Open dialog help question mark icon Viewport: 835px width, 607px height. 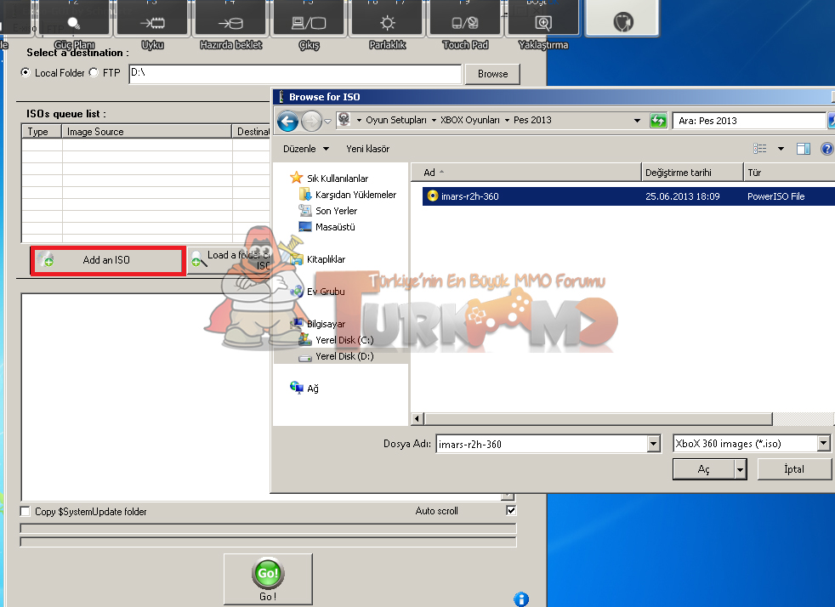tap(827, 149)
